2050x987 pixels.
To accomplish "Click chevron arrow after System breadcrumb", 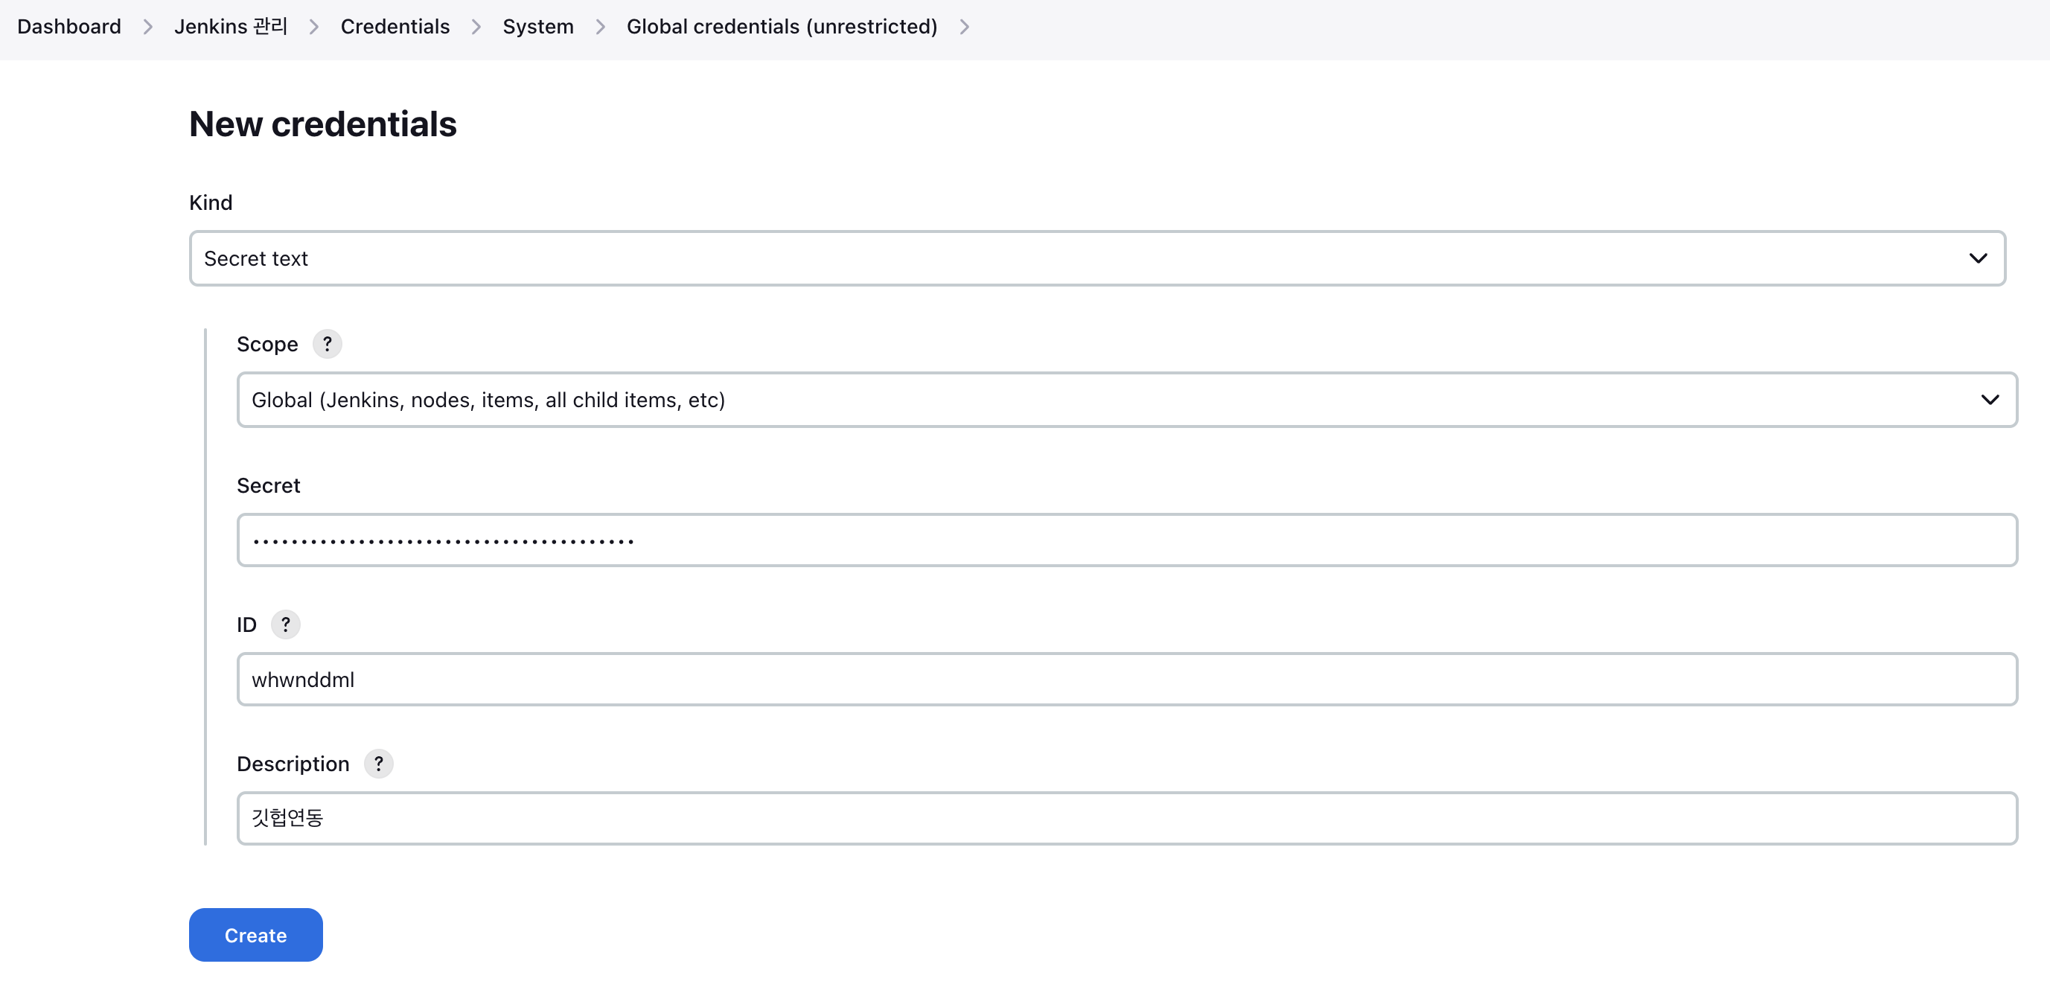I will click(x=600, y=27).
